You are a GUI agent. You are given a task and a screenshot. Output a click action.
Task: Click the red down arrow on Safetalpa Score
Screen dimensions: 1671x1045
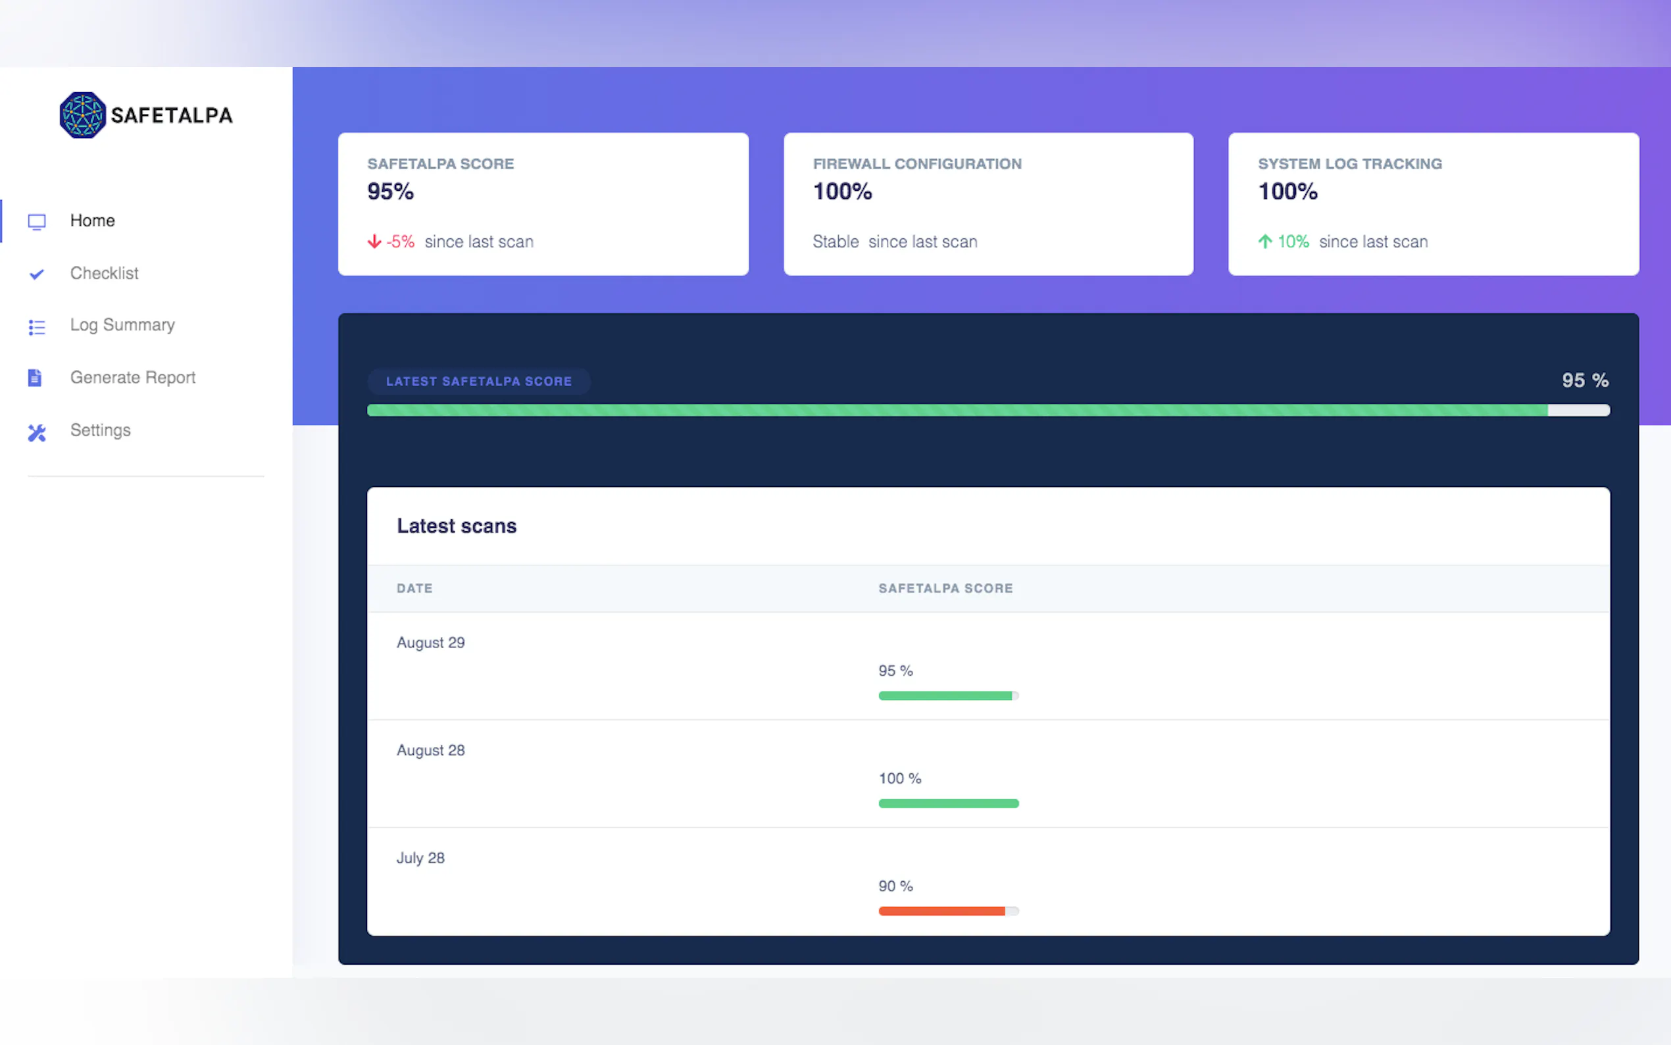(374, 242)
